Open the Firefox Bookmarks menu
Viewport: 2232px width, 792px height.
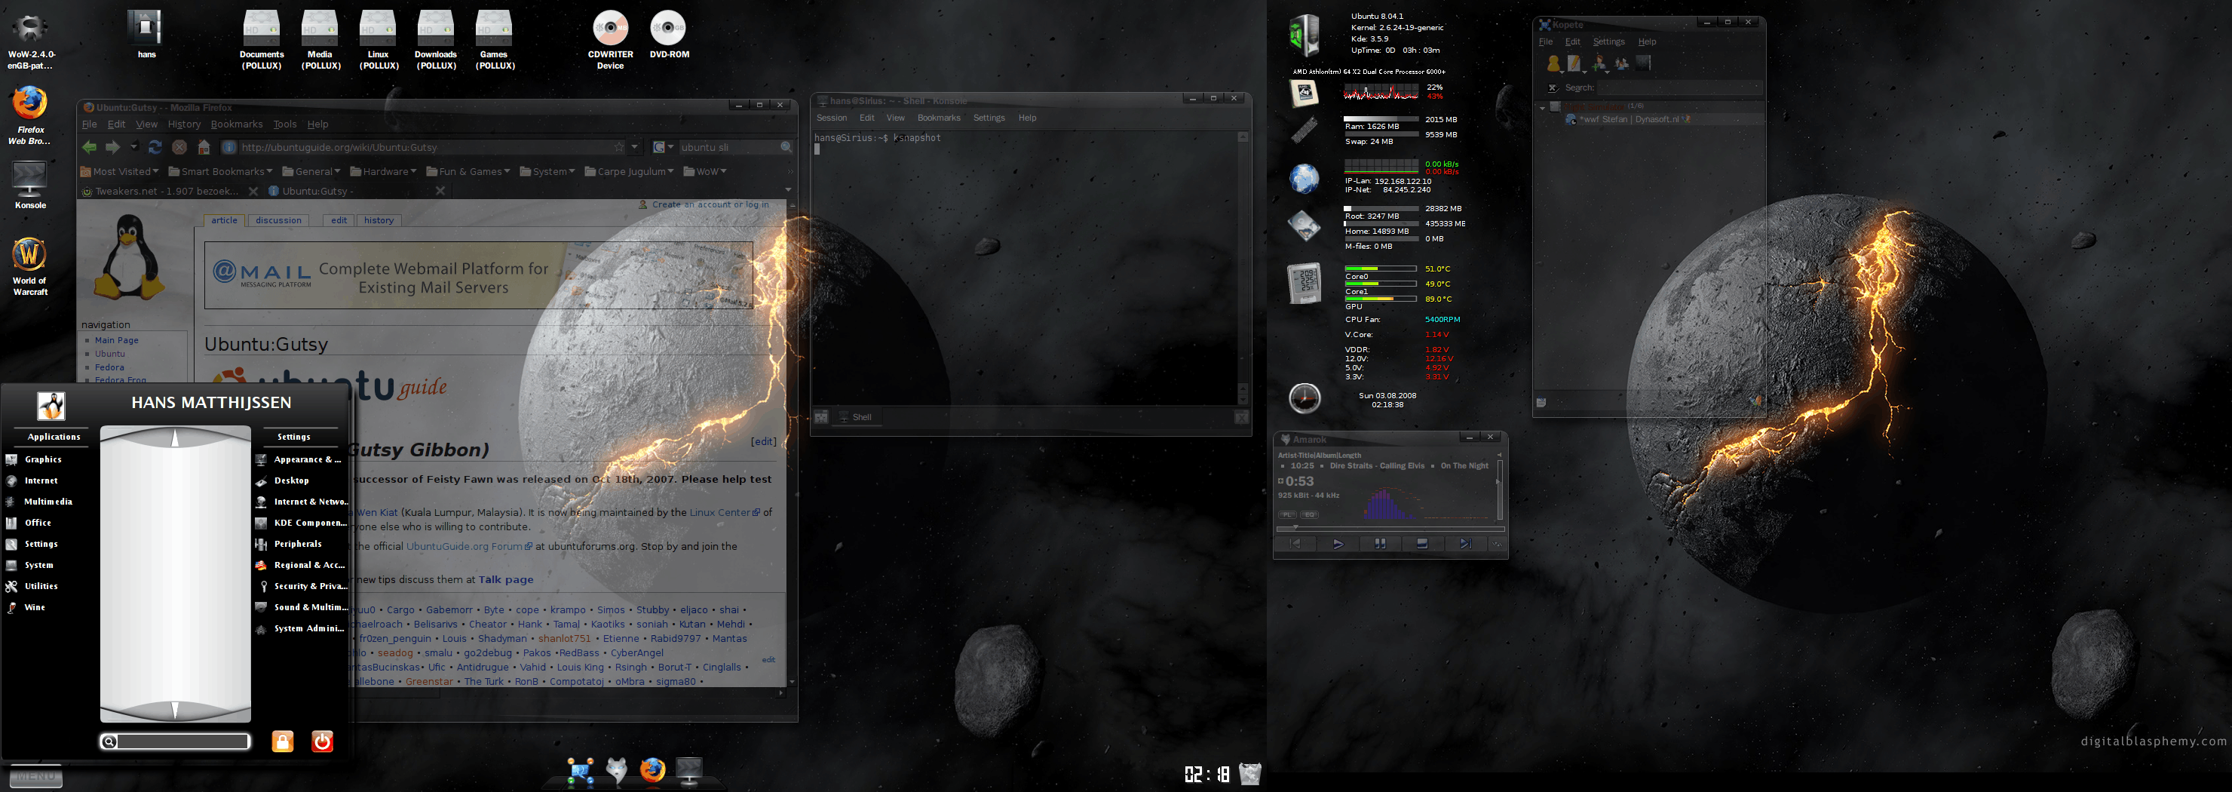pos(237,124)
